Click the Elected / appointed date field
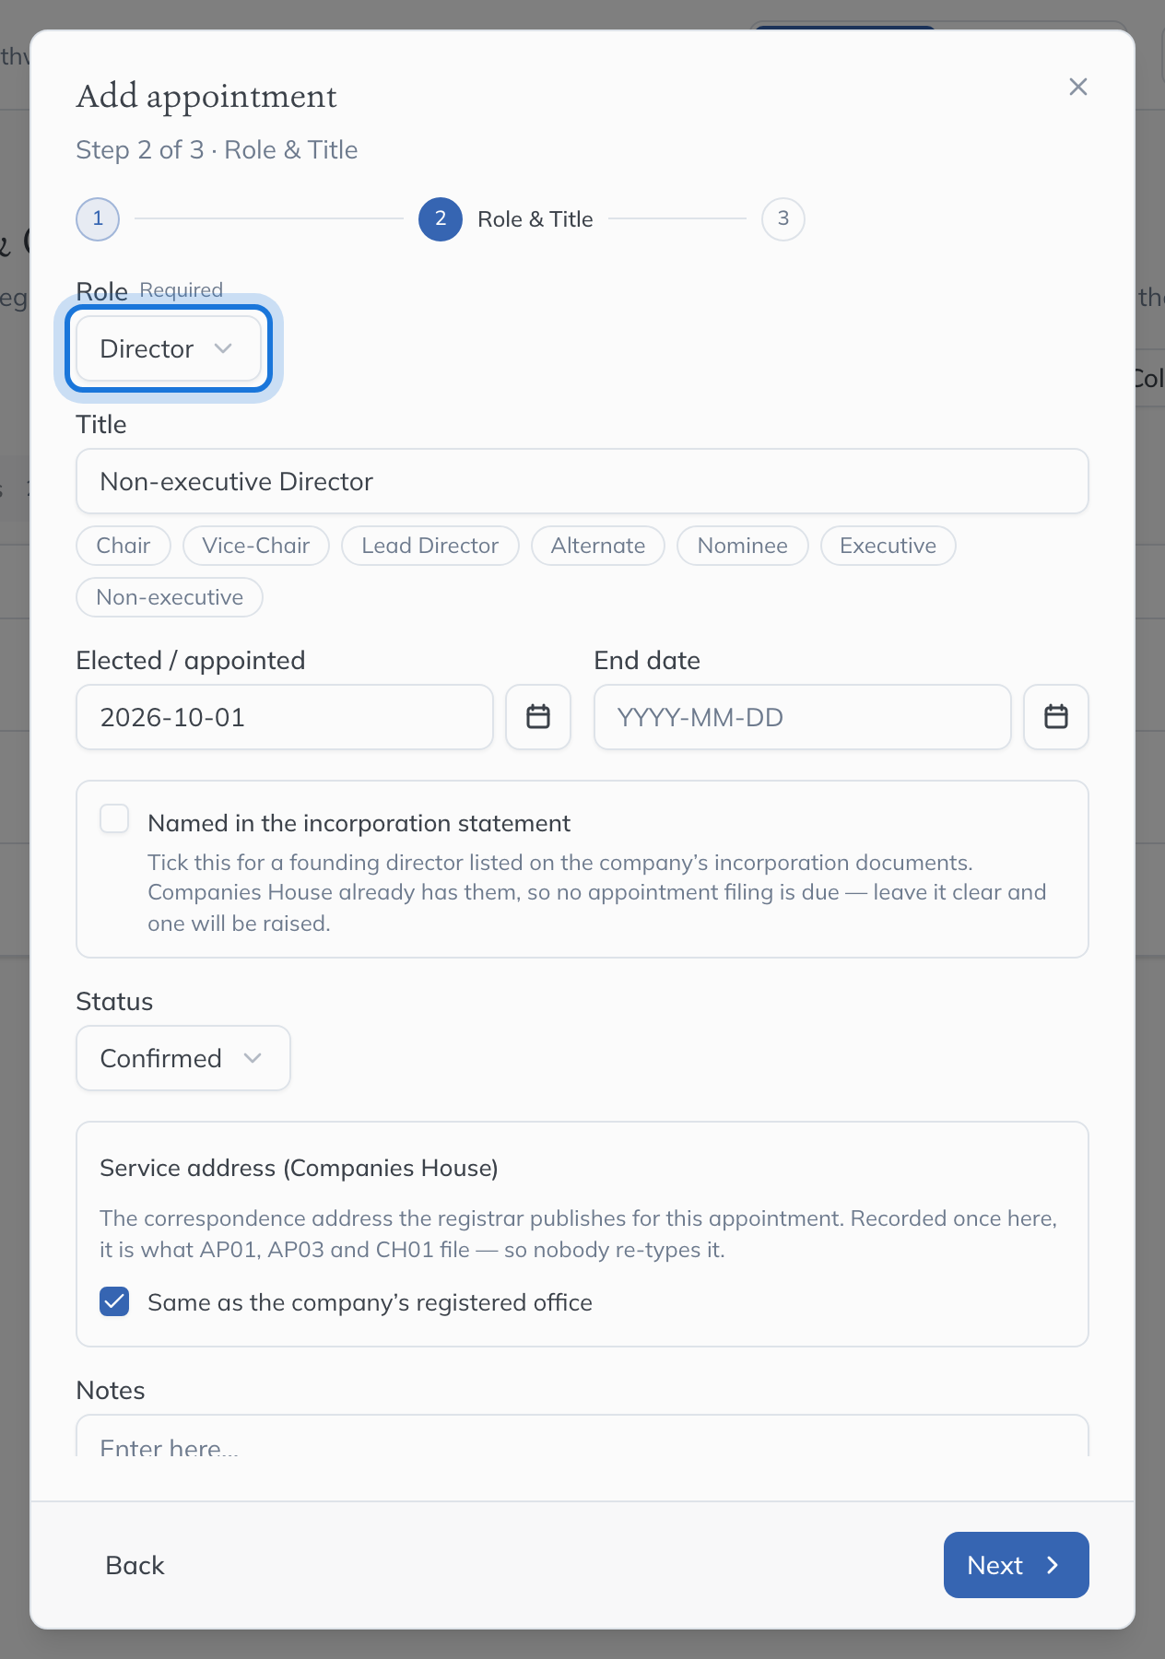 [x=285, y=717]
